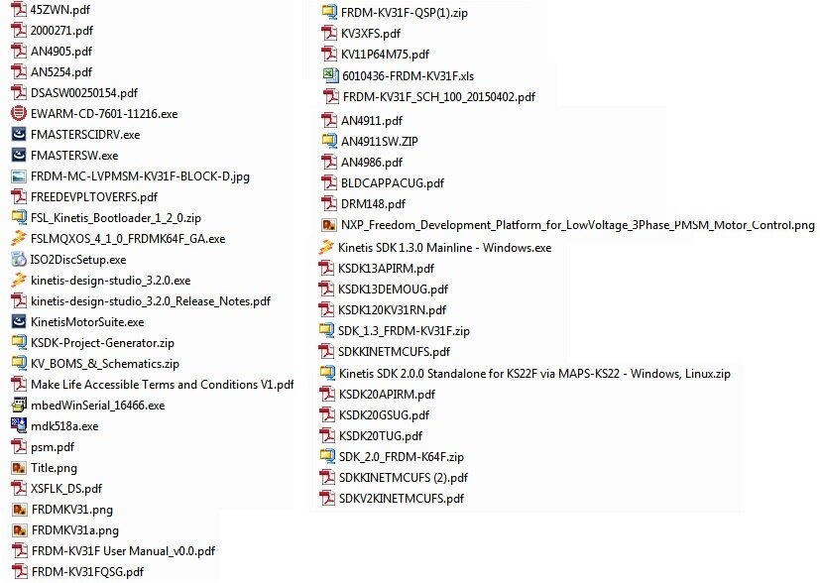Click the icon of Kinetis SDK 1.3.0 Mainline - Windows.exe
The width and height of the screenshot is (820, 583).
pos(326,247)
